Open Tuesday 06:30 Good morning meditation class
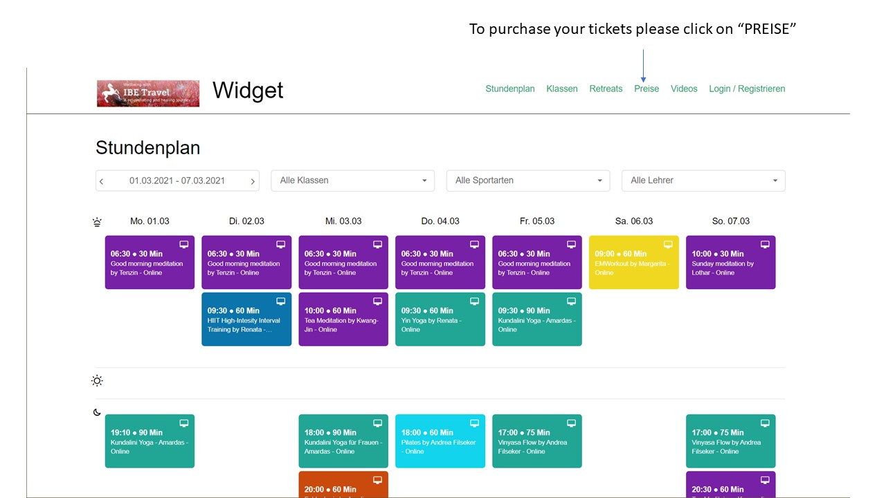 (x=246, y=262)
